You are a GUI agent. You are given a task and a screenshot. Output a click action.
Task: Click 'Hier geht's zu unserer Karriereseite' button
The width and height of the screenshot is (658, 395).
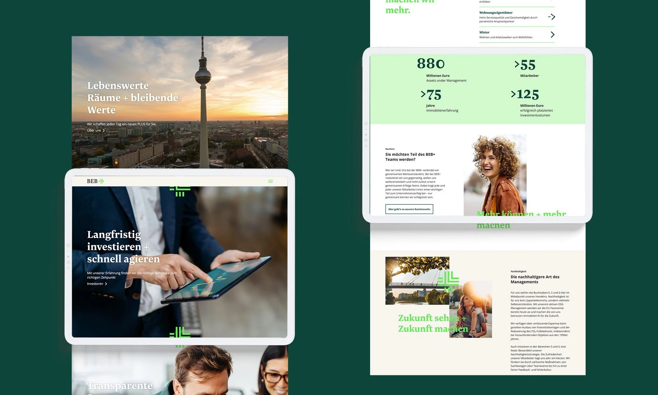pos(409,209)
